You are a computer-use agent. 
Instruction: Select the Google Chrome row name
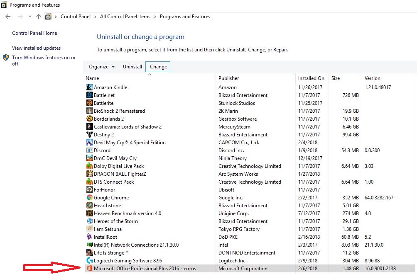111,198
